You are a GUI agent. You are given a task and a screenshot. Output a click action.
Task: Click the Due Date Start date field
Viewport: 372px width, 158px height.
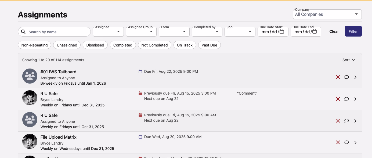[x=273, y=32]
